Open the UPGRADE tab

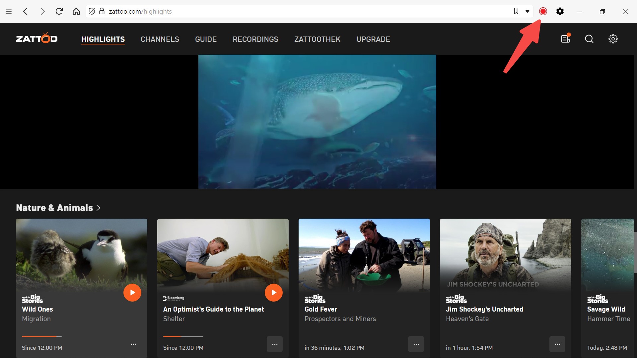coord(373,39)
